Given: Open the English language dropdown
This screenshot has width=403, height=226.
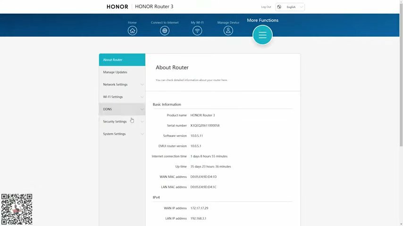Looking at the screenshot, I should click(290, 7).
